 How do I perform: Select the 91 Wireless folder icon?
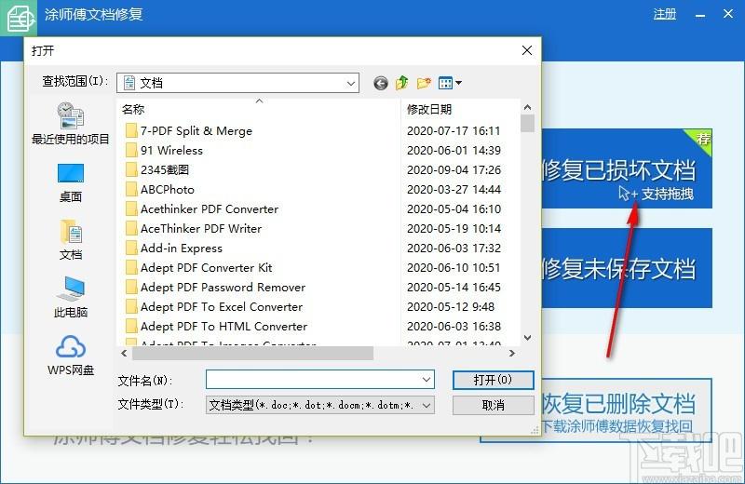(131, 150)
